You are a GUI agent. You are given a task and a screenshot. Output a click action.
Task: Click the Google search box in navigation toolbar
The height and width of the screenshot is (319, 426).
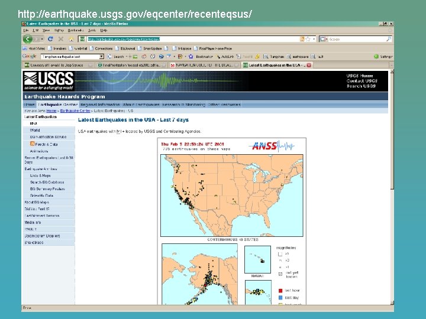pos(357,39)
